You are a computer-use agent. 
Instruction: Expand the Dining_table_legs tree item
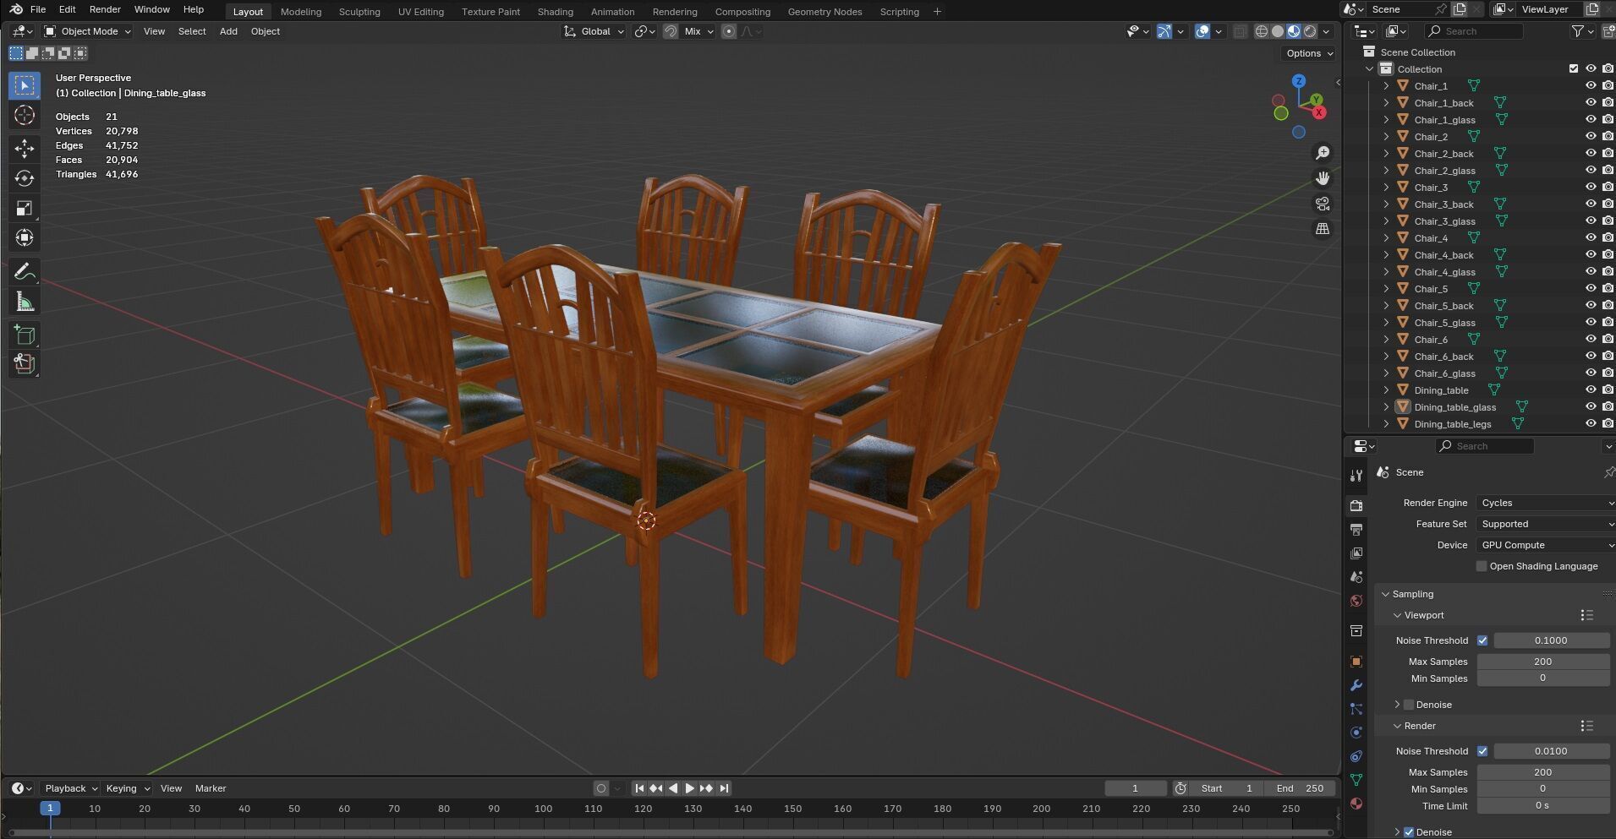(x=1386, y=423)
